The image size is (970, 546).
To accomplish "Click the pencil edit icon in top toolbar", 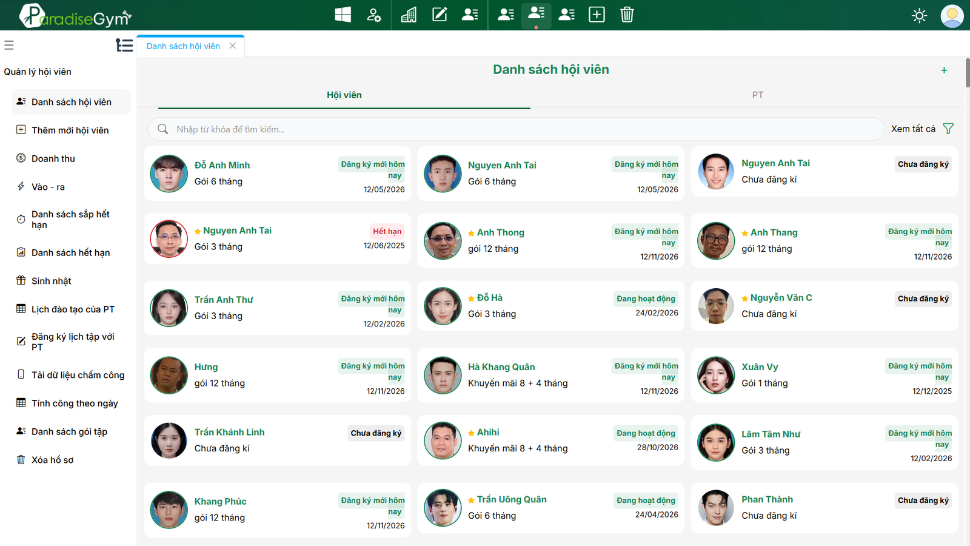I will (440, 15).
